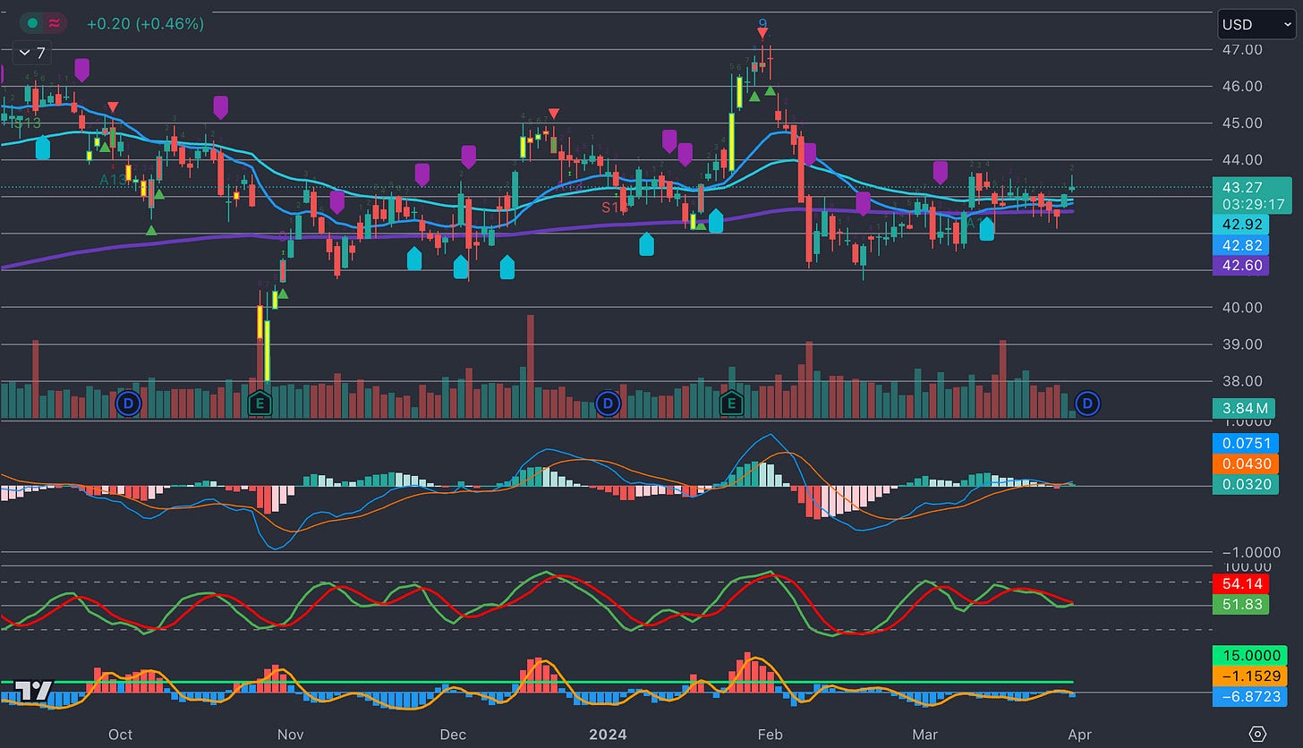Viewport: 1303px width, 748px height.
Task: Select the cyan up marker in mid-March
Action: [986, 228]
